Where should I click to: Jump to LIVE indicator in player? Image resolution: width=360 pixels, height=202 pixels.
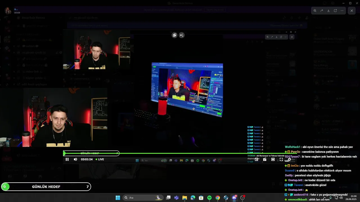point(100,159)
